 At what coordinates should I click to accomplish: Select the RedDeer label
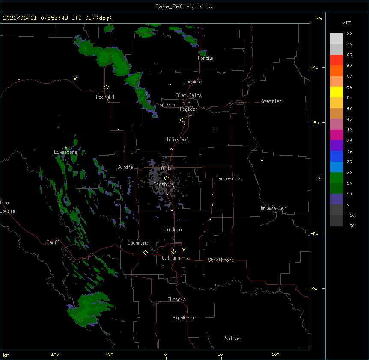pyautogui.click(x=188, y=109)
